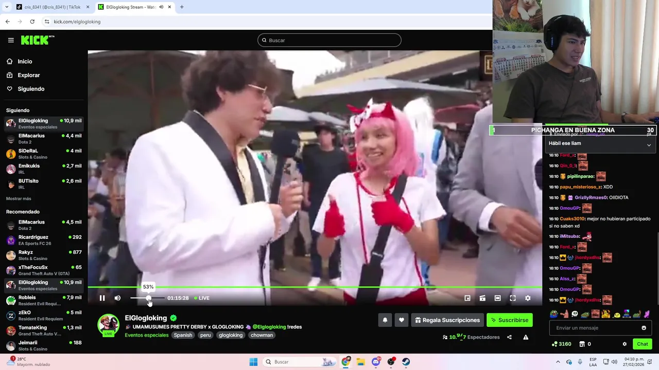Open a new browser tab

182,7
